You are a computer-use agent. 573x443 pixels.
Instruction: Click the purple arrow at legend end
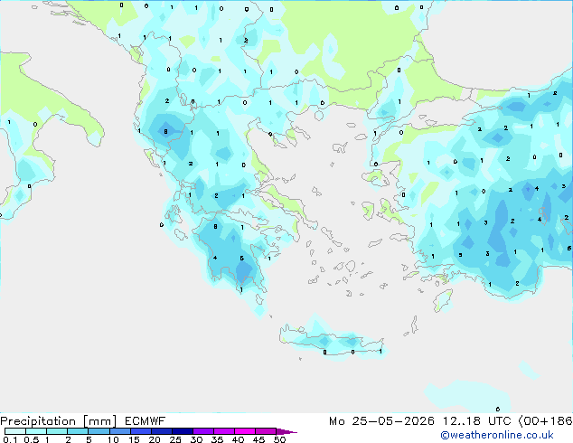point(286,431)
